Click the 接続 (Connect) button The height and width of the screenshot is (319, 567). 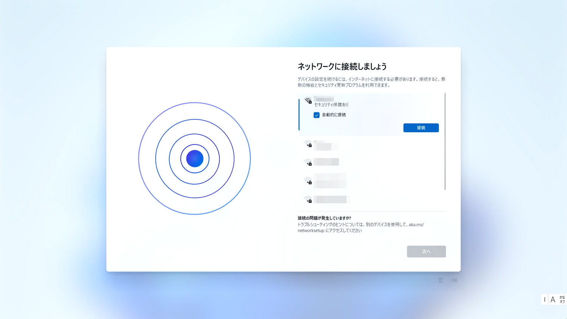point(421,127)
